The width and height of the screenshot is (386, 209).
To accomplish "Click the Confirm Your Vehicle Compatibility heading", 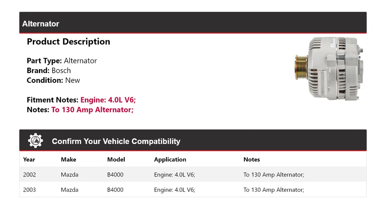I will click(x=116, y=141).
